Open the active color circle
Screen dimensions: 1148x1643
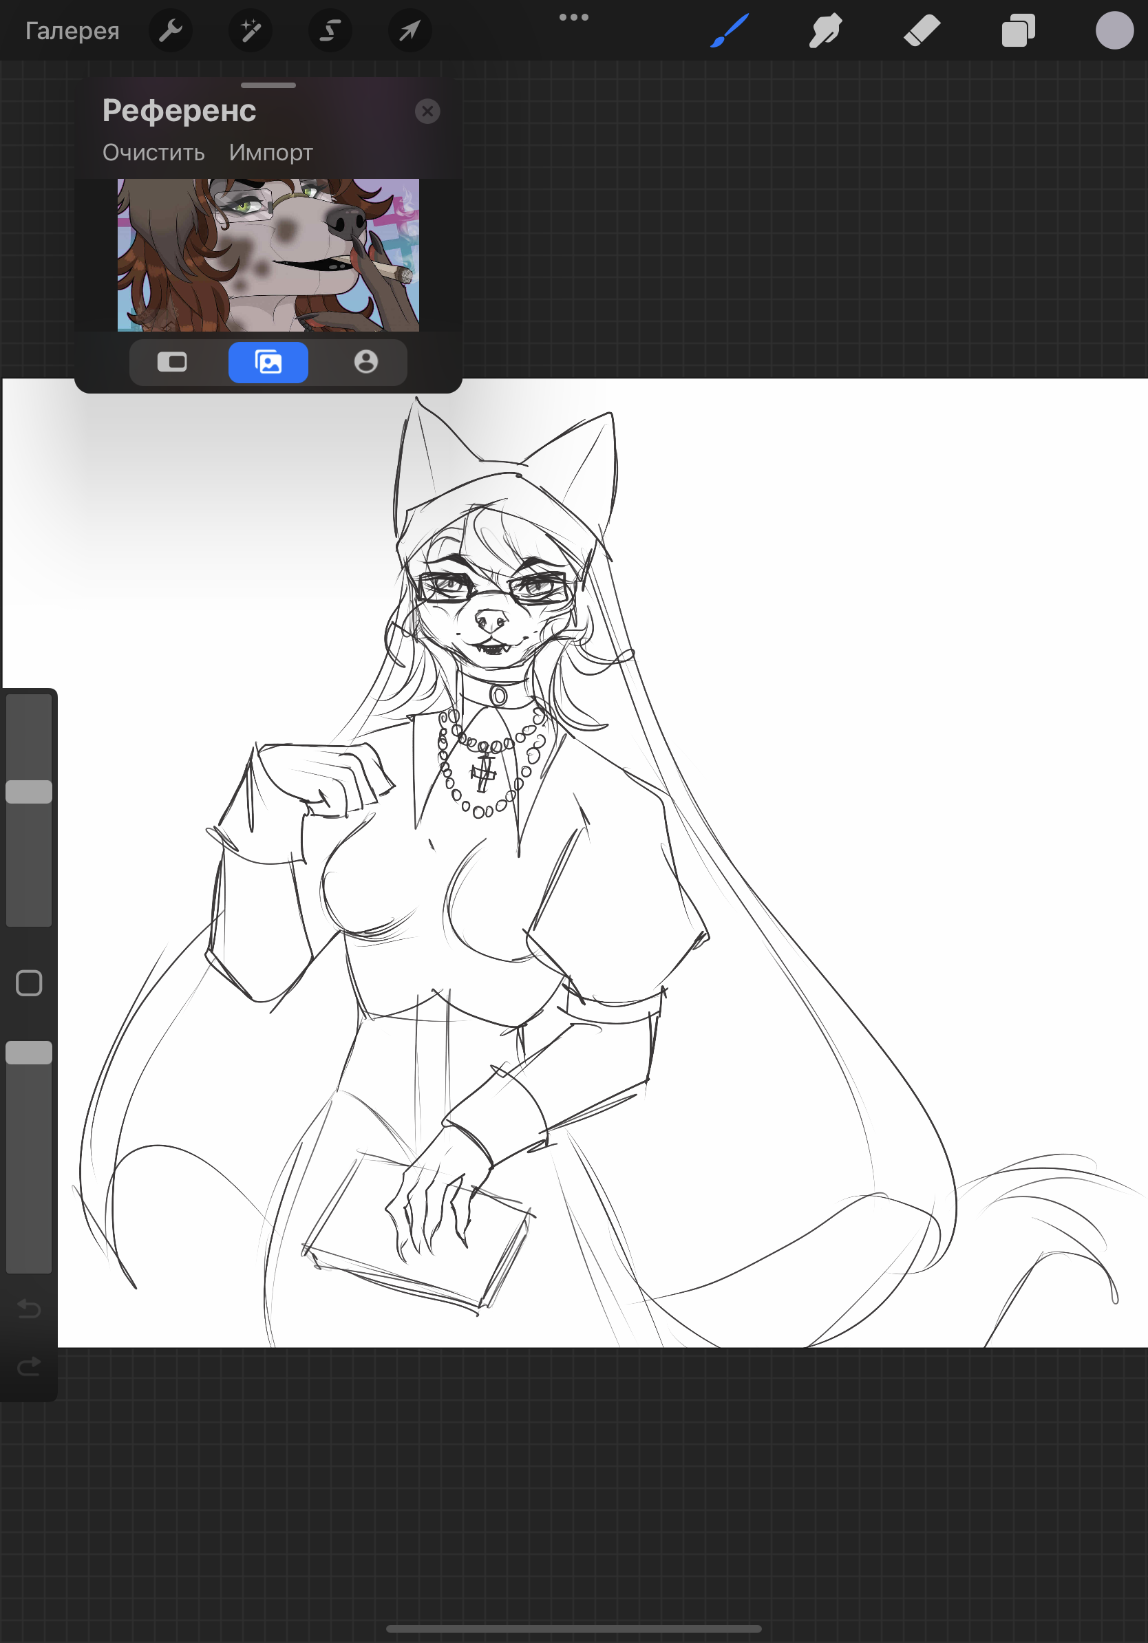1114,31
